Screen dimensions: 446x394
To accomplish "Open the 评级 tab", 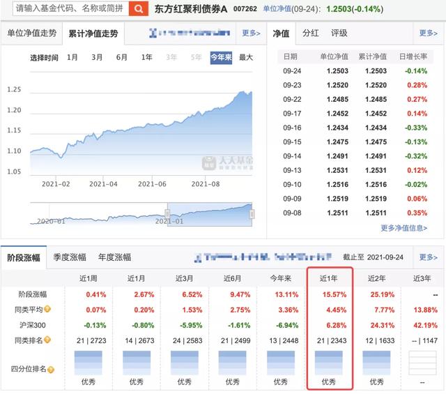I will (x=339, y=33).
